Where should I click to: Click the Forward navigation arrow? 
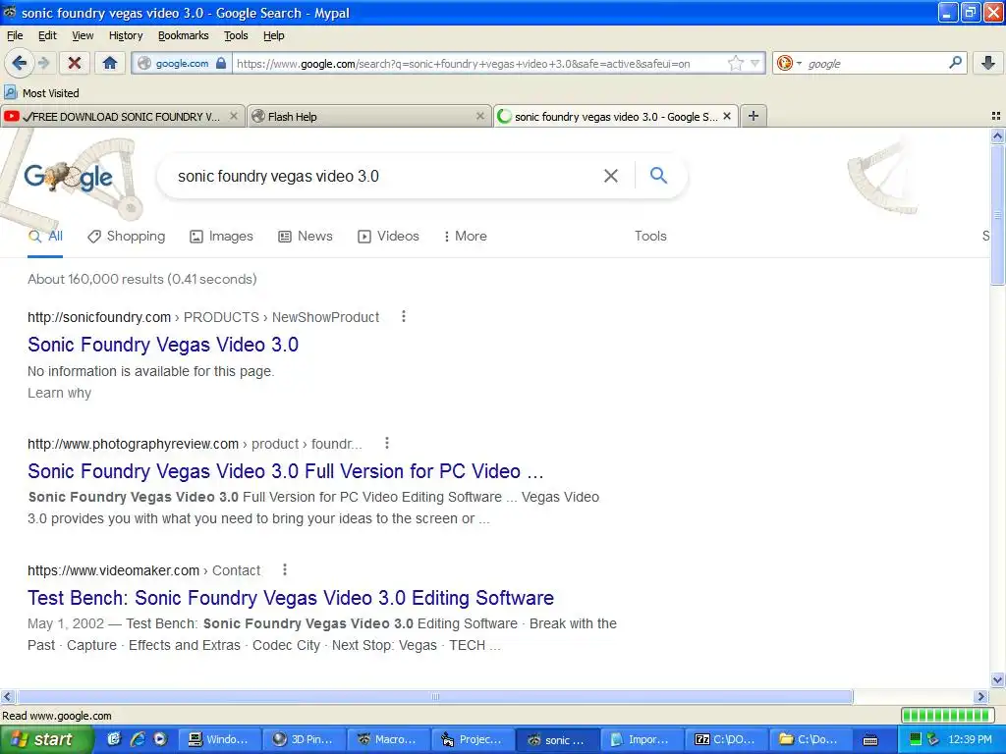tap(43, 63)
